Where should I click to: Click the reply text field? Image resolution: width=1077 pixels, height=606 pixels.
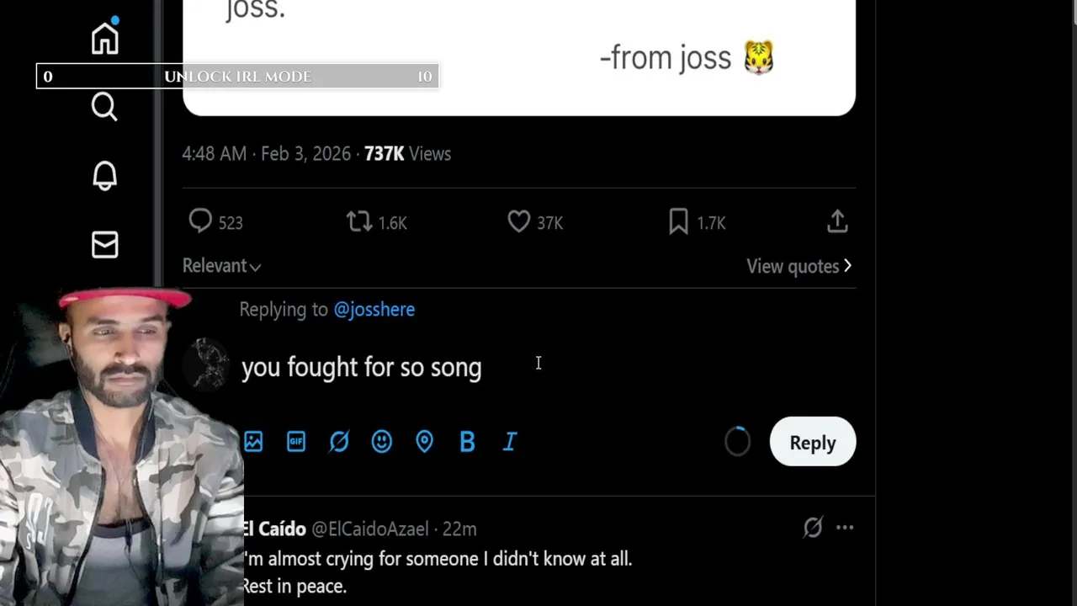(505, 368)
